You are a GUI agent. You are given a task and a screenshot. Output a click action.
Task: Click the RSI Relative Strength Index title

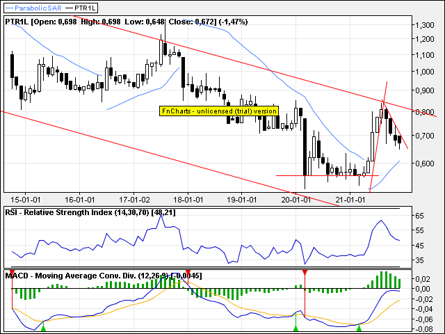tap(90, 212)
